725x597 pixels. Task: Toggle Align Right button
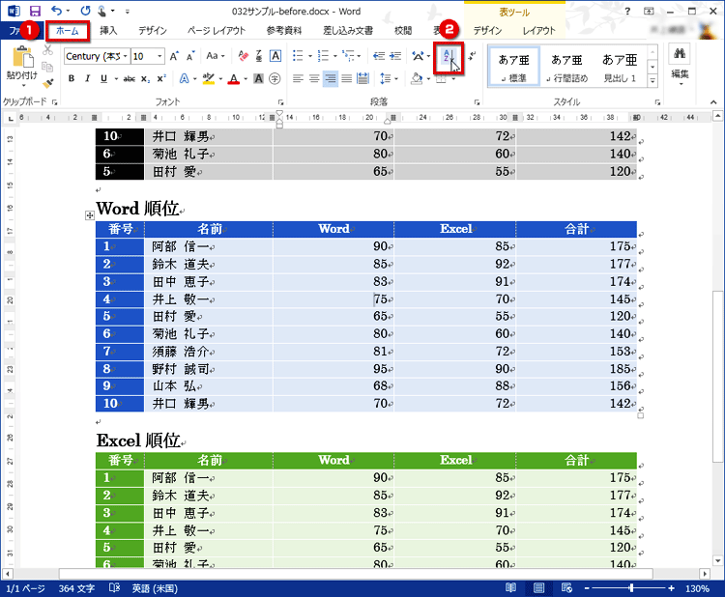331,79
